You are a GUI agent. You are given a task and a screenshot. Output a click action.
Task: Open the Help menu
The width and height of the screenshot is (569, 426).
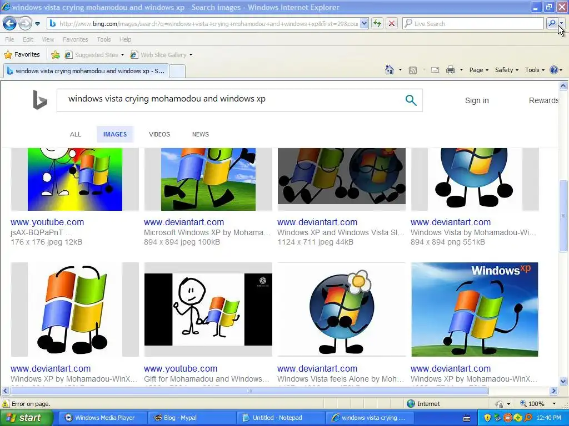click(x=125, y=39)
